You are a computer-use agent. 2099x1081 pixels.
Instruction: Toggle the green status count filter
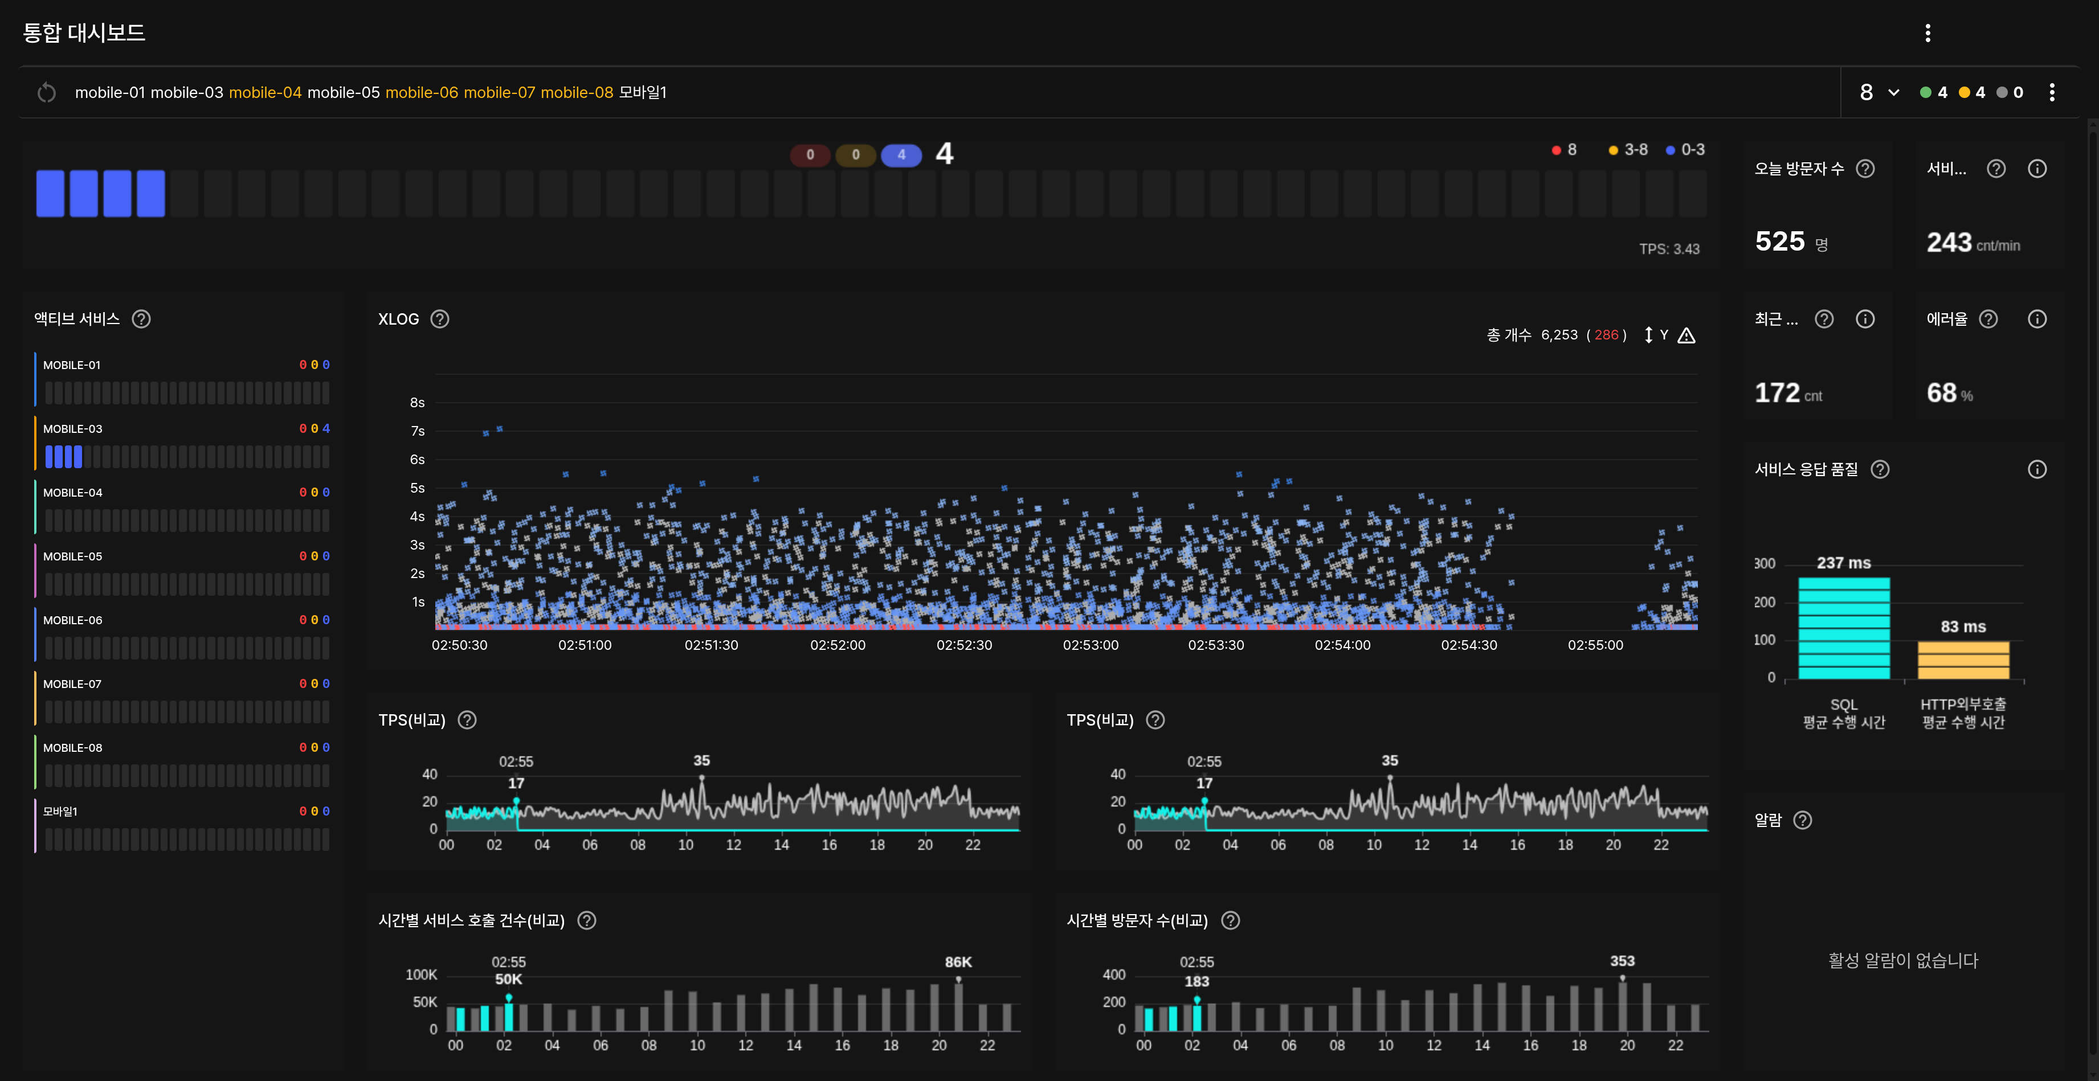coord(1934,93)
